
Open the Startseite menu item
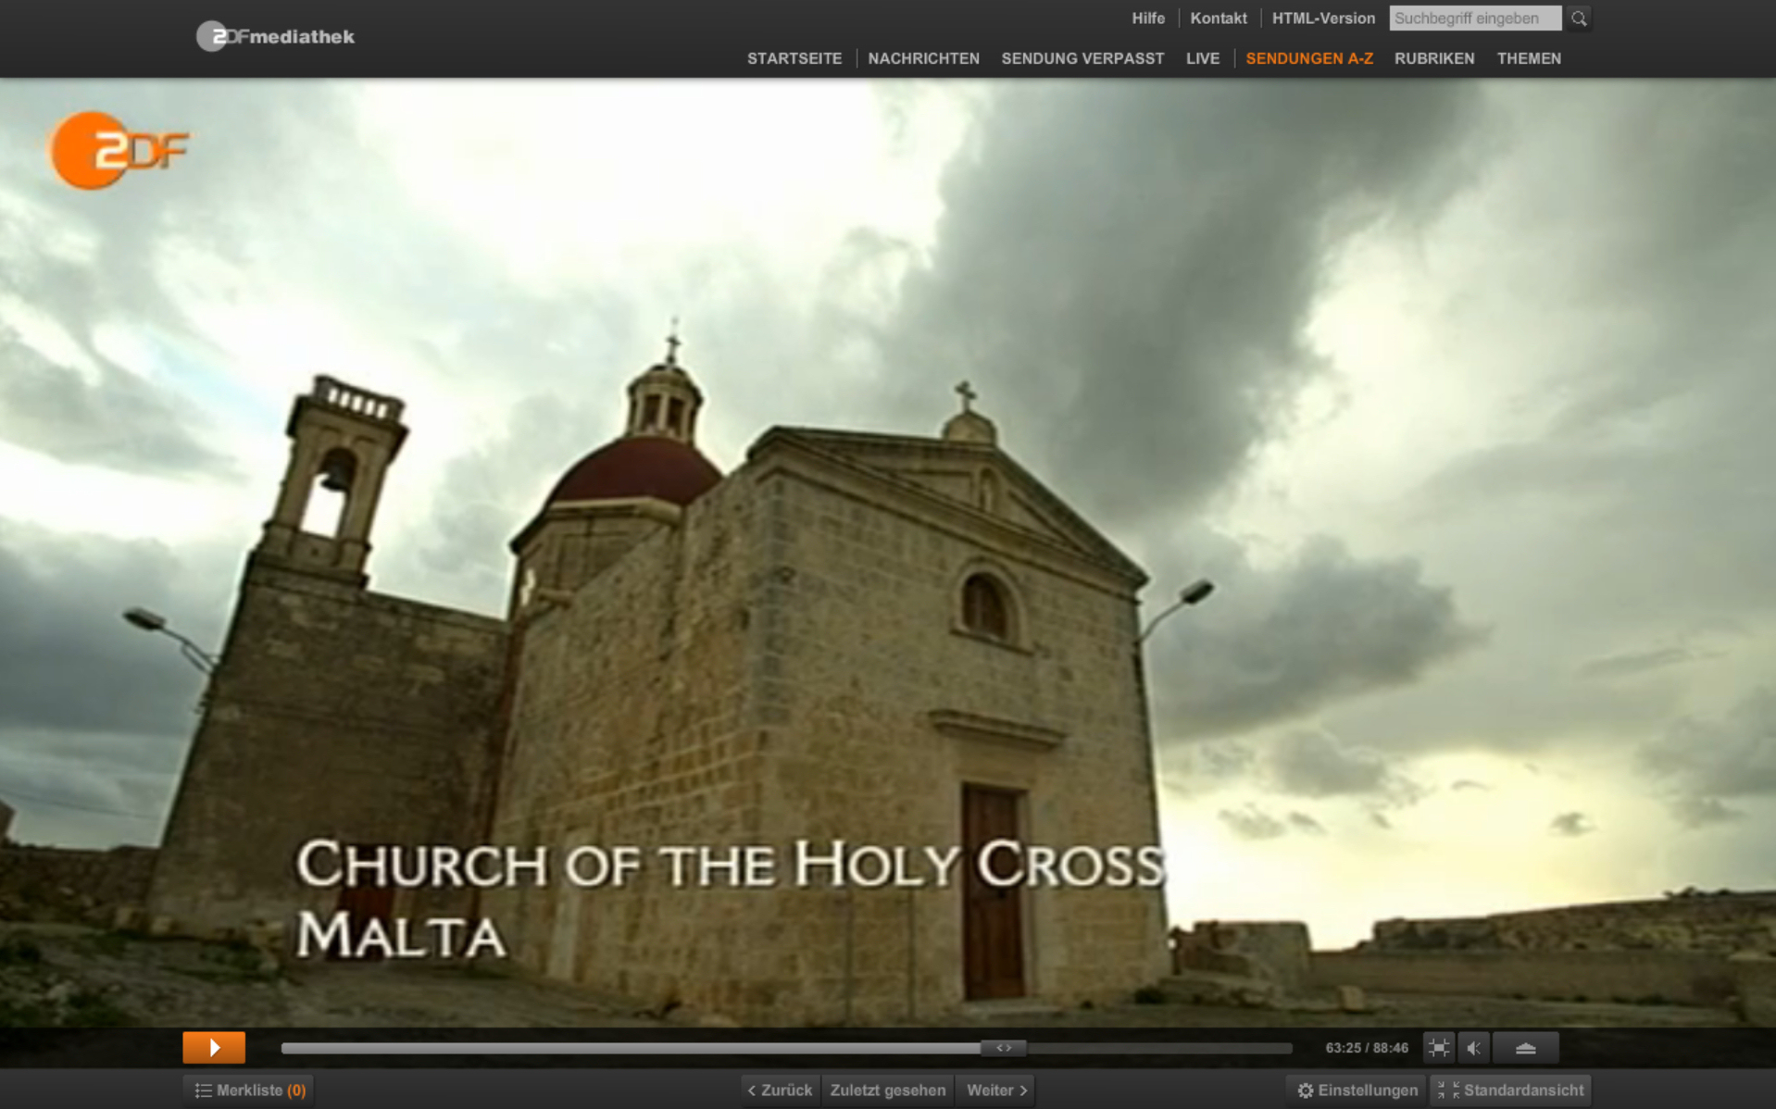click(x=794, y=58)
